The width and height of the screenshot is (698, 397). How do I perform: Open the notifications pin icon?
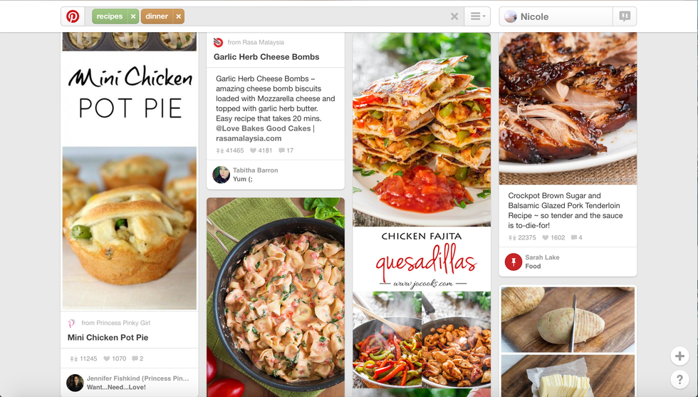pyautogui.click(x=625, y=16)
